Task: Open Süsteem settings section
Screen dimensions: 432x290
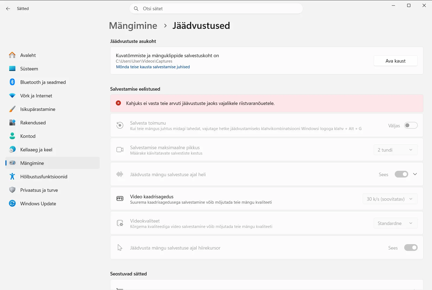Action: coord(53,69)
